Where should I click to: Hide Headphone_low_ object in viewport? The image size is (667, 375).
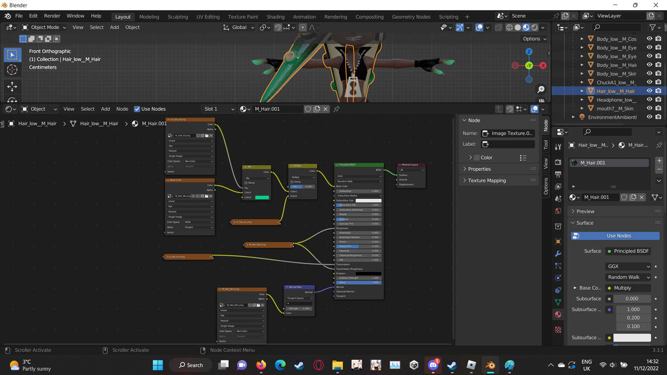pos(649,100)
